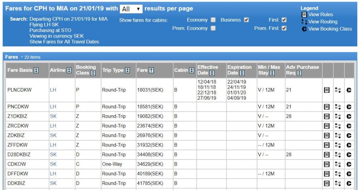Screen dimensions: 360x190
Task: Click the LH airline link for PLNCDKW
Action: (x=53, y=90)
